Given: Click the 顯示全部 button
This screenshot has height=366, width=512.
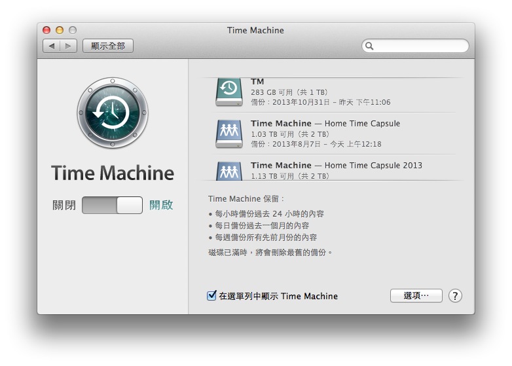Looking at the screenshot, I should tap(108, 46).
